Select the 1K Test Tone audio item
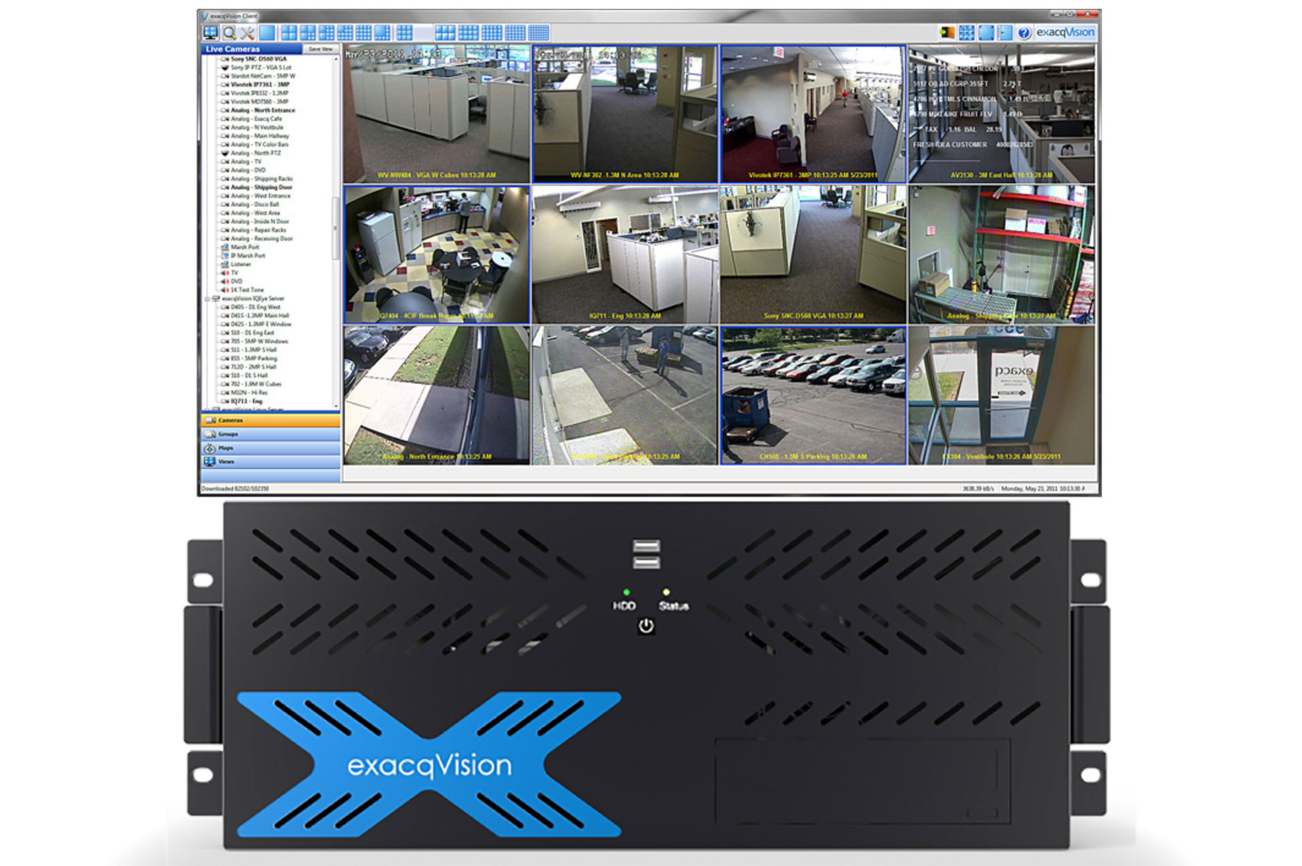 pos(248,290)
